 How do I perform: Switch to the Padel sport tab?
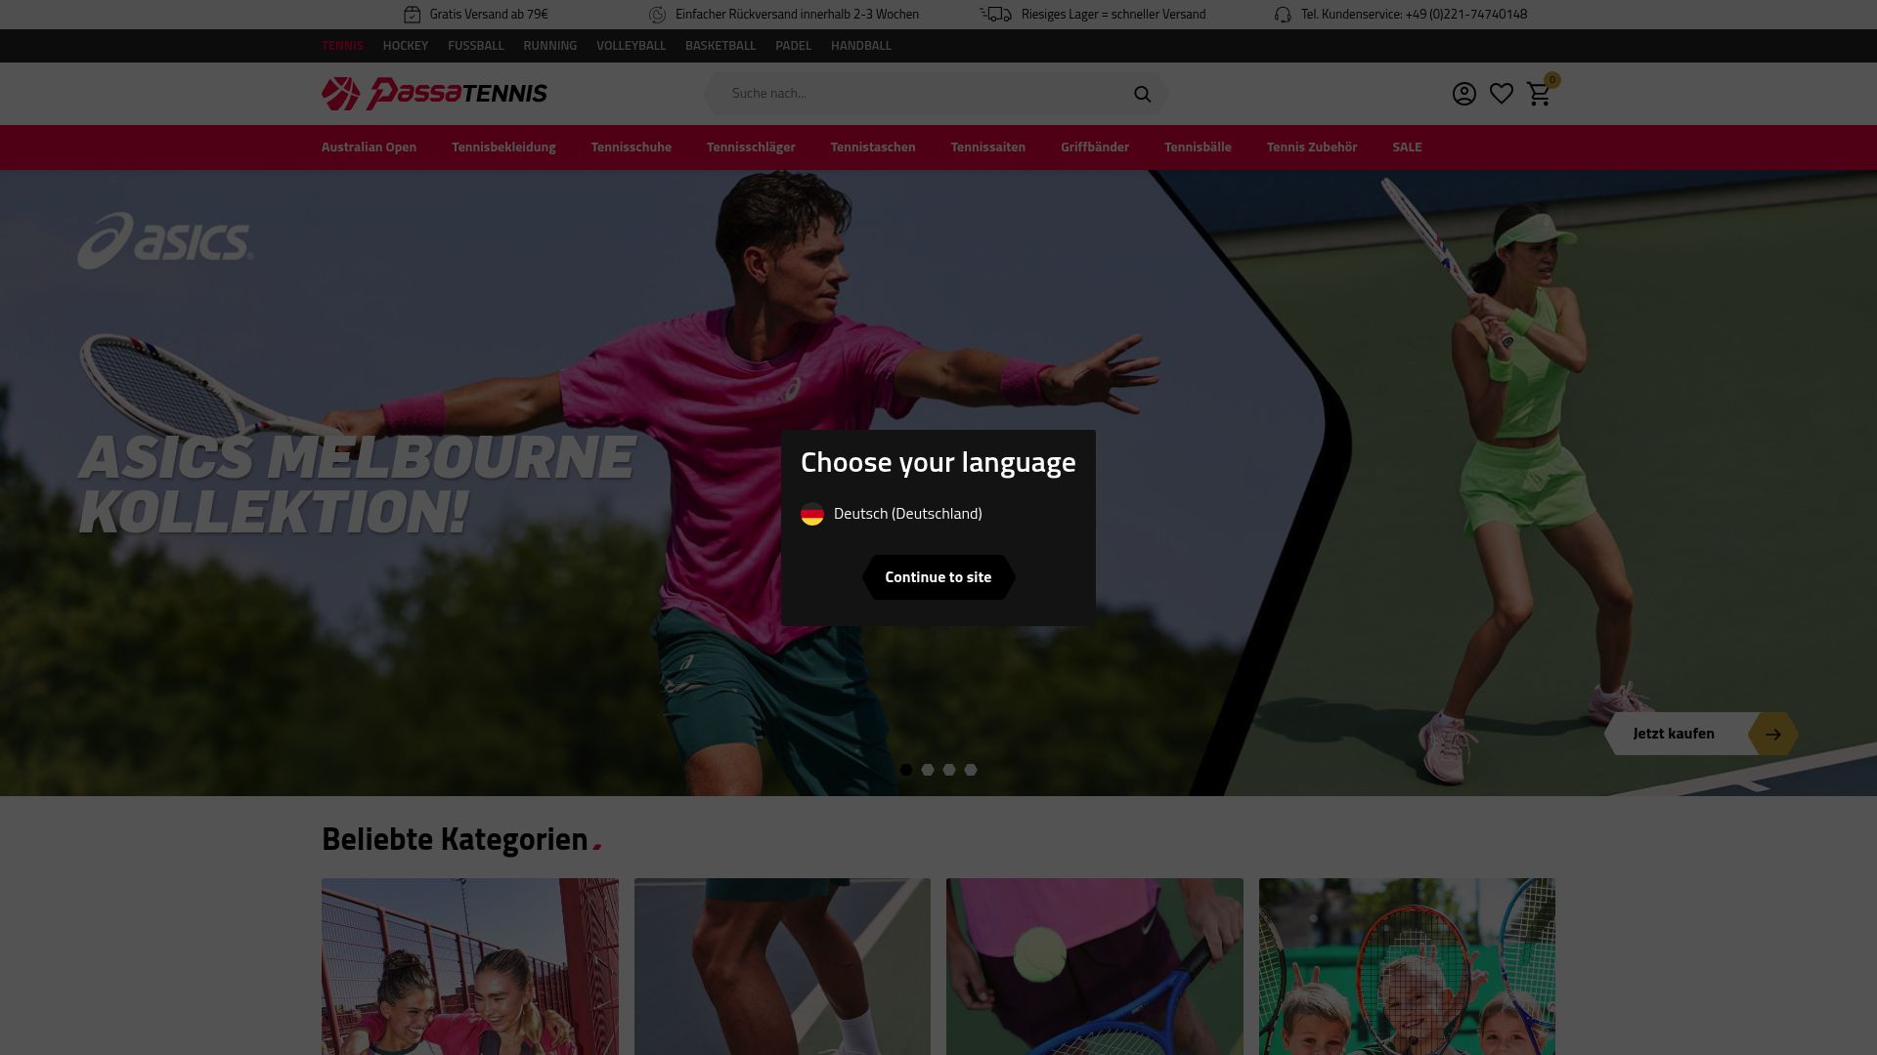click(x=793, y=46)
